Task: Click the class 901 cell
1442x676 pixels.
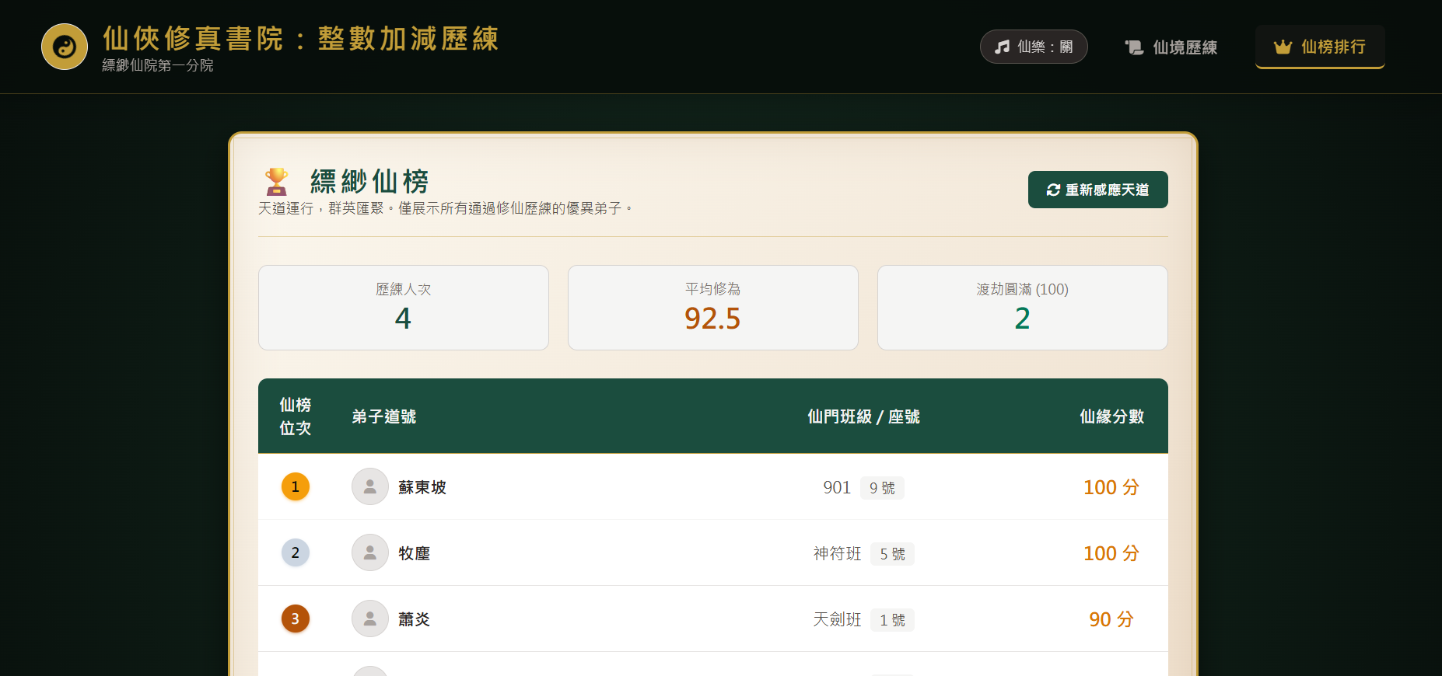Action: pos(837,487)
